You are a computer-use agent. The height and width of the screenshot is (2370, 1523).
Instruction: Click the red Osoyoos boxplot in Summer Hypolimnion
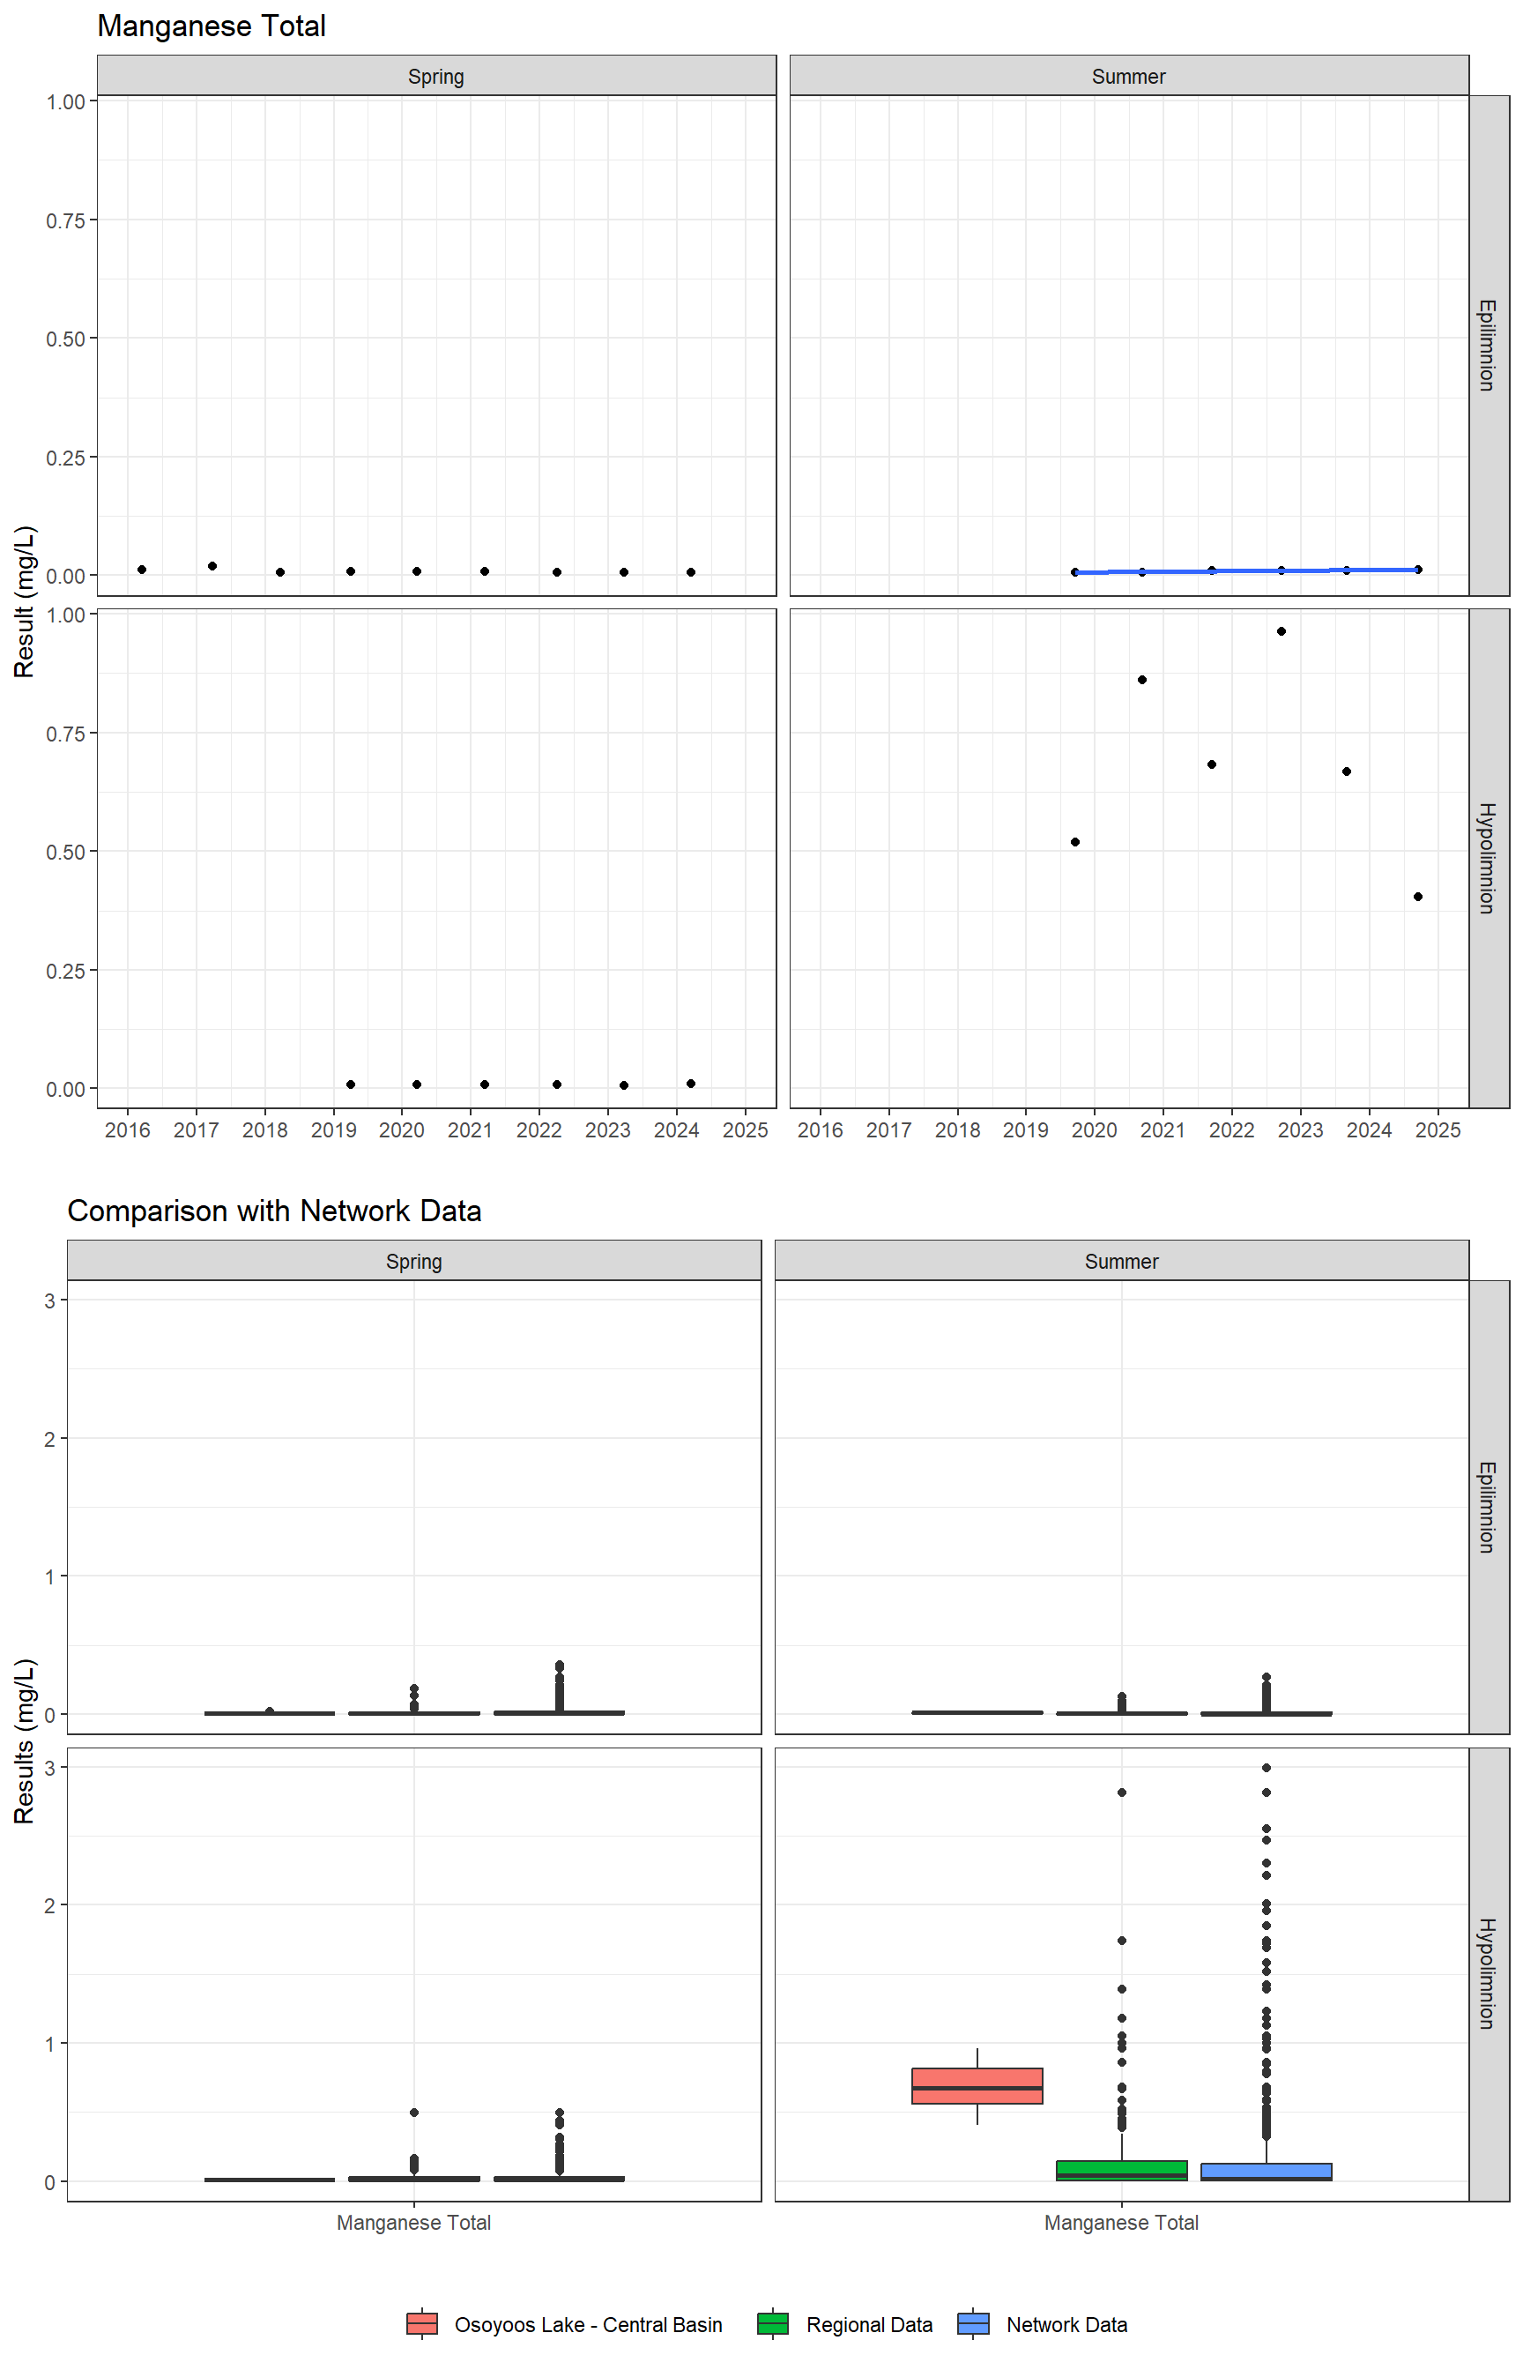[x=977, y=2085]
